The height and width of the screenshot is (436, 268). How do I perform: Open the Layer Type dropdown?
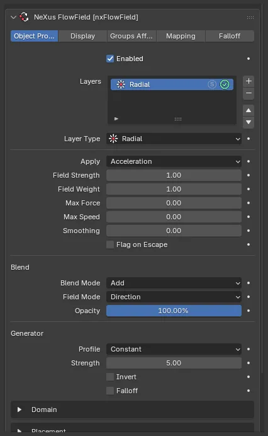click(x=174, y=139)
